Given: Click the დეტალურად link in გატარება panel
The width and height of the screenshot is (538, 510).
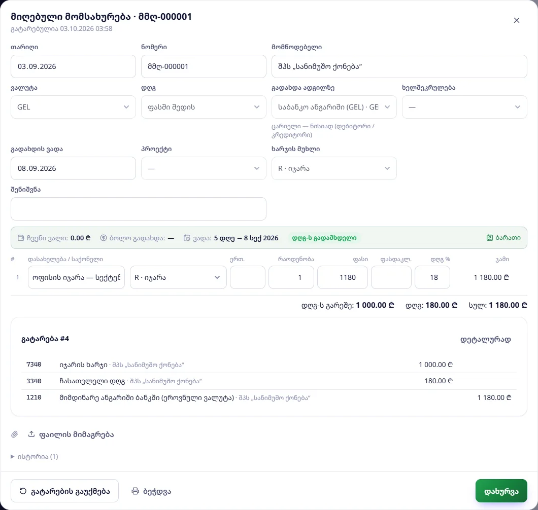Looking at the screenshot, I should coord(486,339).
